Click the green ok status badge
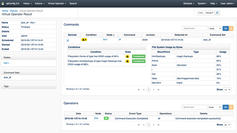 (106, 118)
